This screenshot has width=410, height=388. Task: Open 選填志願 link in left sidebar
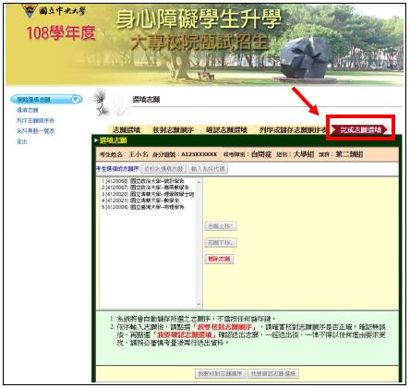click(x=28, y=110)
